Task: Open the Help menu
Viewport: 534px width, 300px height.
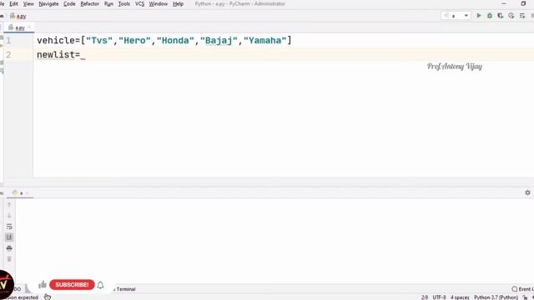Action: coord(178,3)
